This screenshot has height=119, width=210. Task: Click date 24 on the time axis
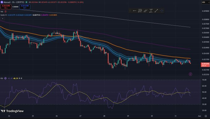point(9,116)
